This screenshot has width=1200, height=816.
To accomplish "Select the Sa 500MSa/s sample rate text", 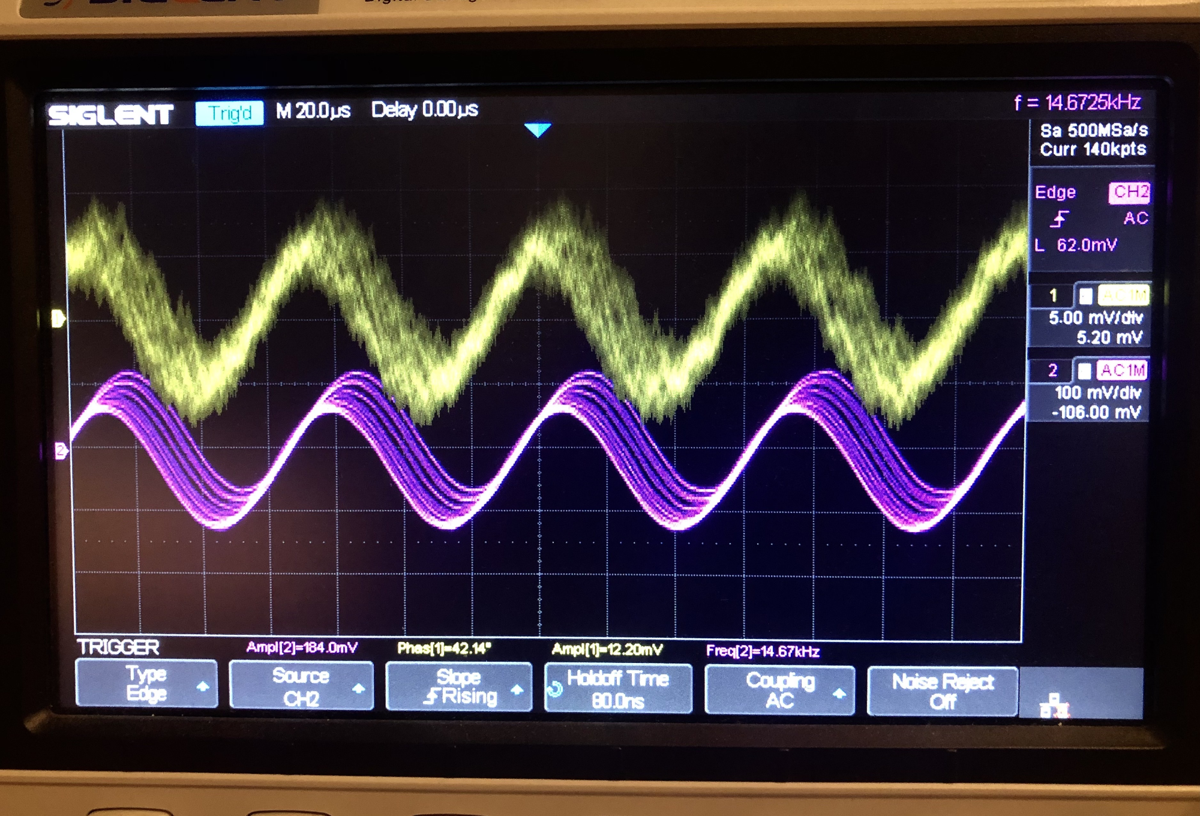I will coord(1094,130).
